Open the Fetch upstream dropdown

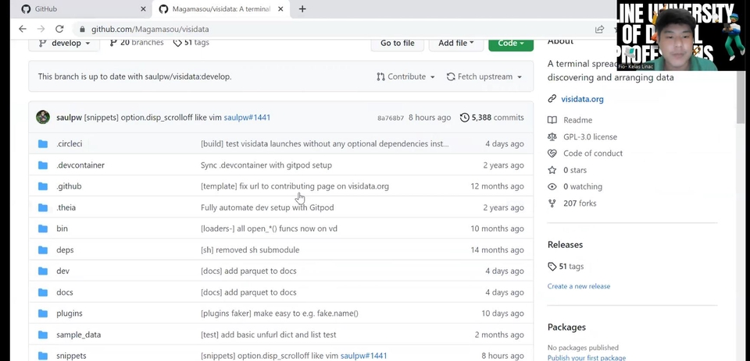pos(484,76)
